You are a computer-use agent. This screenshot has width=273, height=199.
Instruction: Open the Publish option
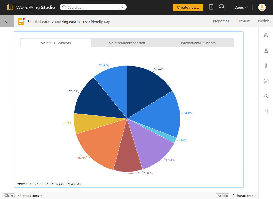point(264,21)
